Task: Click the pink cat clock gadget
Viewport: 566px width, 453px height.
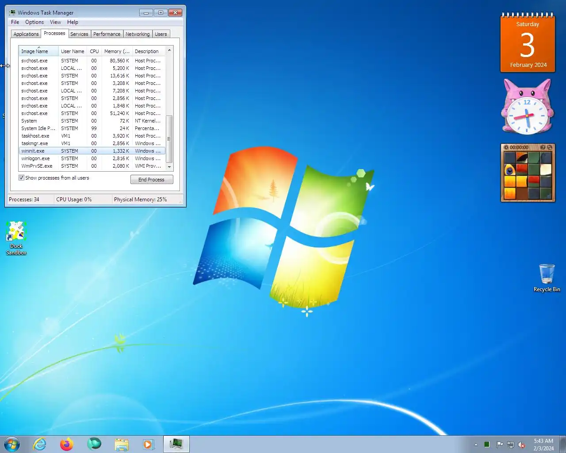Action: [527, 107]
